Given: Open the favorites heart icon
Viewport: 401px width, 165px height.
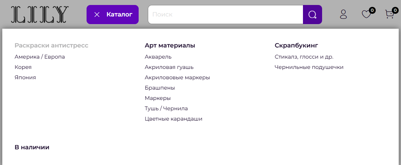Looking at the screenshot, I should (x=367, y=15).
